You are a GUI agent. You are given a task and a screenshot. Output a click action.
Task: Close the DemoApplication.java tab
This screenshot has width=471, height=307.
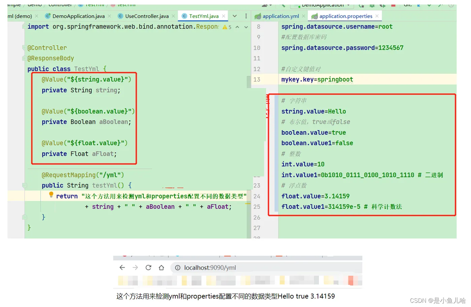click(109, 16)
